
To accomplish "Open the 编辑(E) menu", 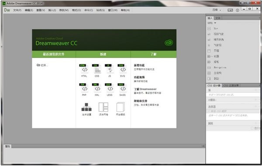I will [x=29, y=10].
